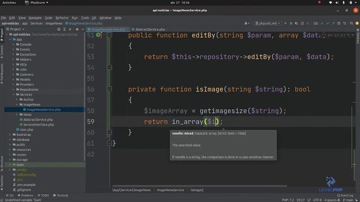Viewport: 360px width, 202px height.
Task: Collapse all nodes in Project panel
Action: 70,29
